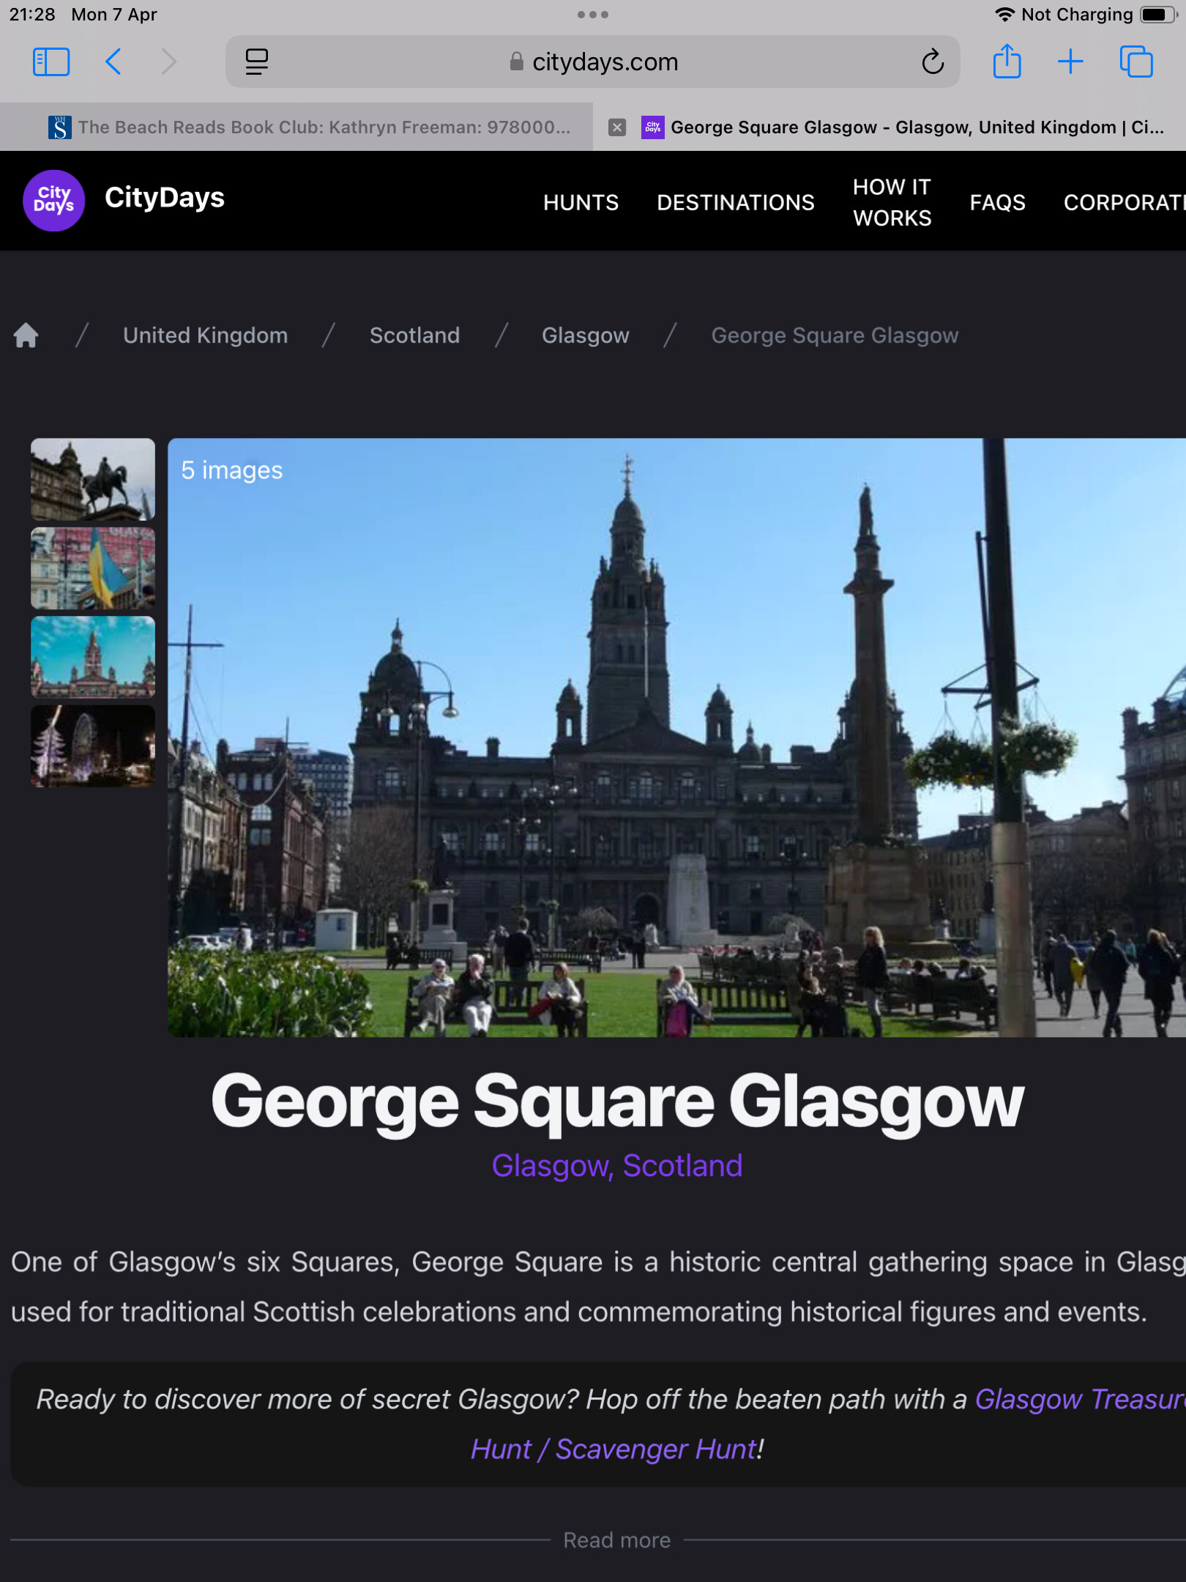This screenshot has width=1186, height=1582.
Task: Click the George Square Glasgow heading
Action: click(x=616, y=1102)
